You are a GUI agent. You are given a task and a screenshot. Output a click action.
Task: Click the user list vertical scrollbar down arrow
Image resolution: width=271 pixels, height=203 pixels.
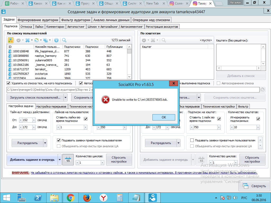pyautogui.click(x=129, y=77)
